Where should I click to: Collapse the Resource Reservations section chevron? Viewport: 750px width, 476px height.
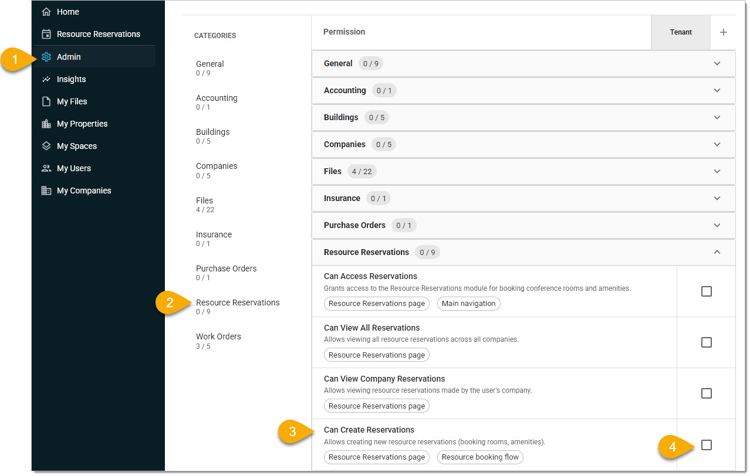click(x=717, y=252)
